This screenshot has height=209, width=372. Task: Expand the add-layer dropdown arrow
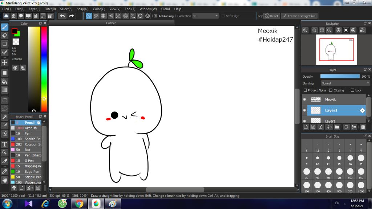[x=331, y=127]
